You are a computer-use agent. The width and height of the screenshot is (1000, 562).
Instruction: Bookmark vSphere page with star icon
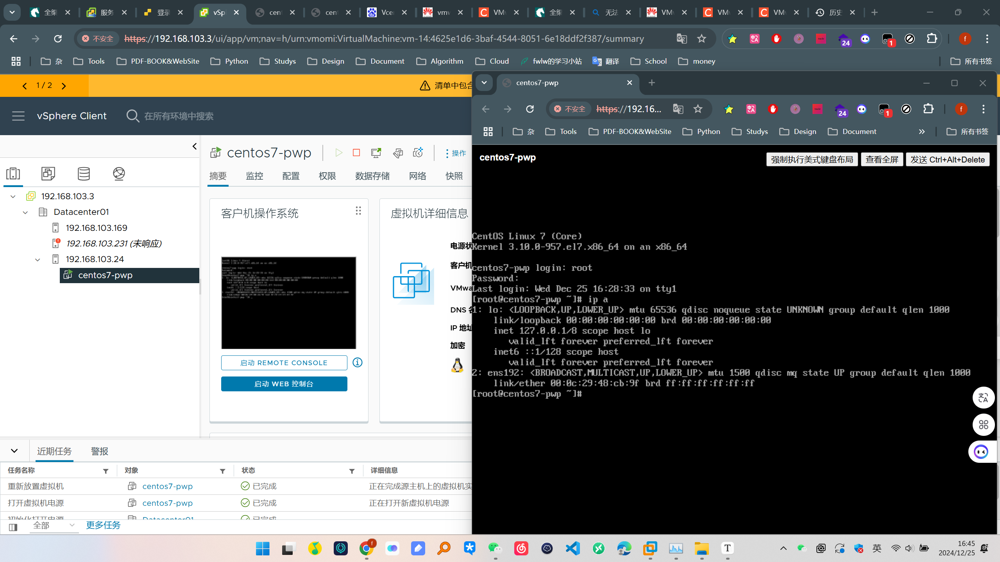701,39
